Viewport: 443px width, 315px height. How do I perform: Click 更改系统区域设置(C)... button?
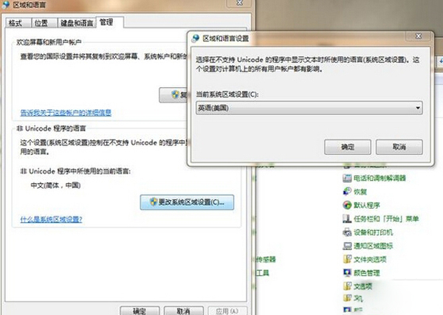[187, 202]
